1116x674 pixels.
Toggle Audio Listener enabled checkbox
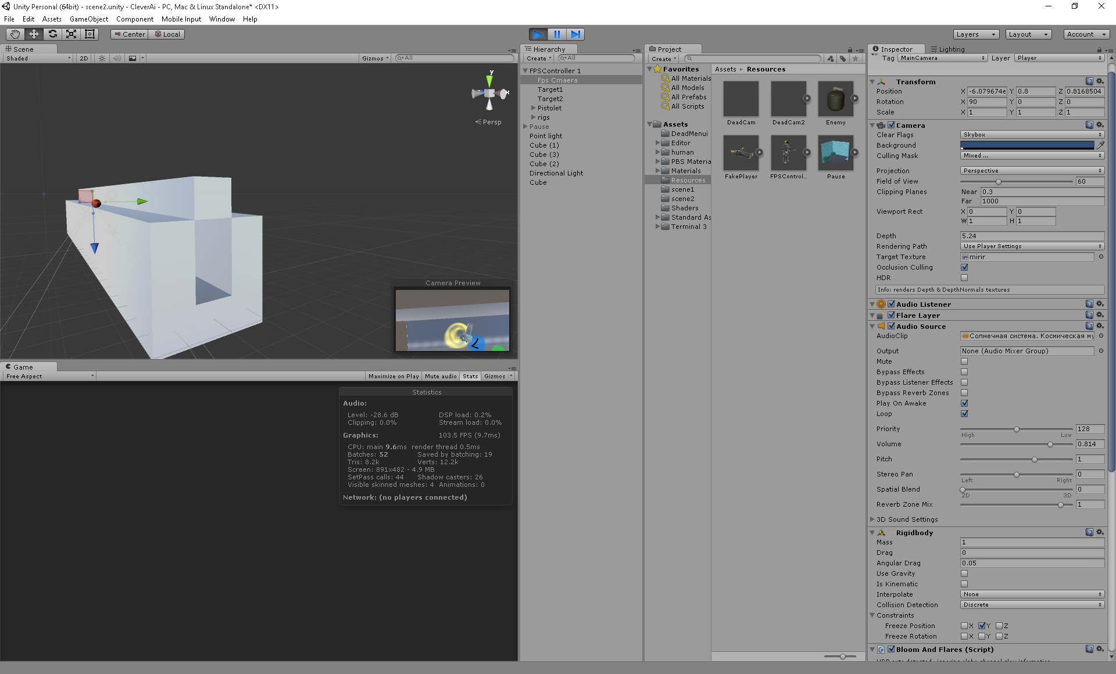891,304
